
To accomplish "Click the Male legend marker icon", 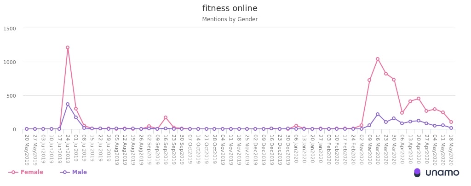I will tap(65, 172).
